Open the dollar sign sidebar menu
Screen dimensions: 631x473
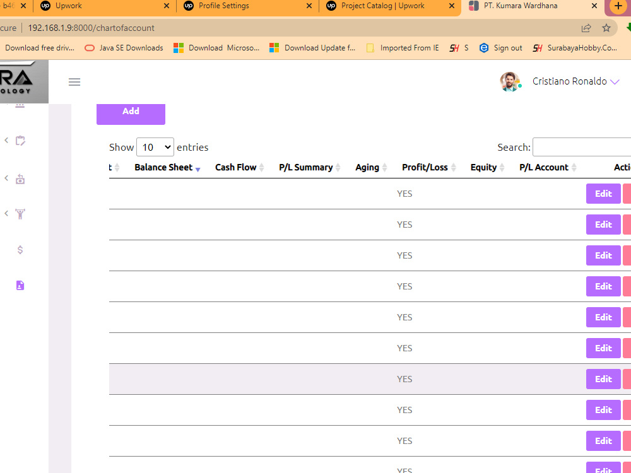(x=20, y=250)
